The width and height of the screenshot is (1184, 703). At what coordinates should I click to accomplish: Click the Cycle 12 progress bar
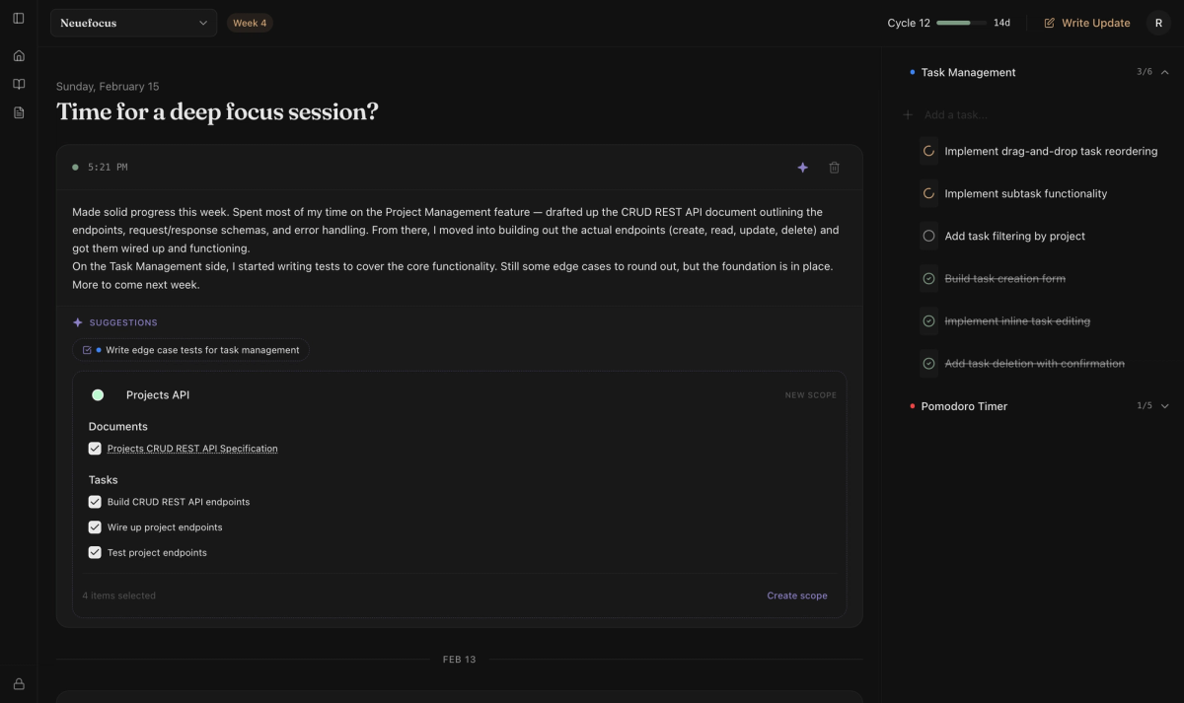960,22
